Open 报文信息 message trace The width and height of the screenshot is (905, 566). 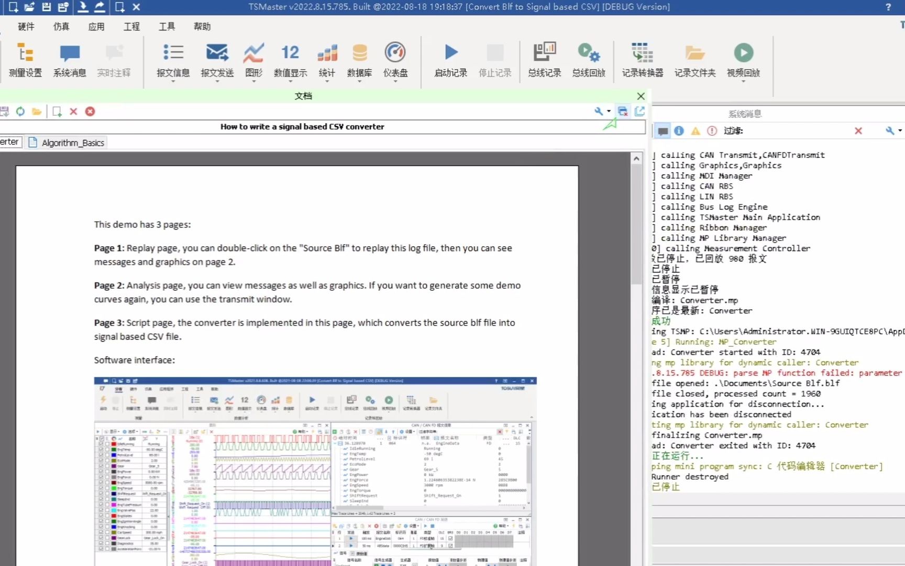(x=173, y=60)
